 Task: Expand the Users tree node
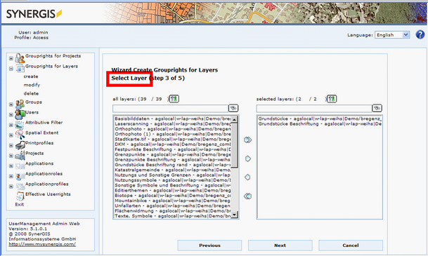11,114
